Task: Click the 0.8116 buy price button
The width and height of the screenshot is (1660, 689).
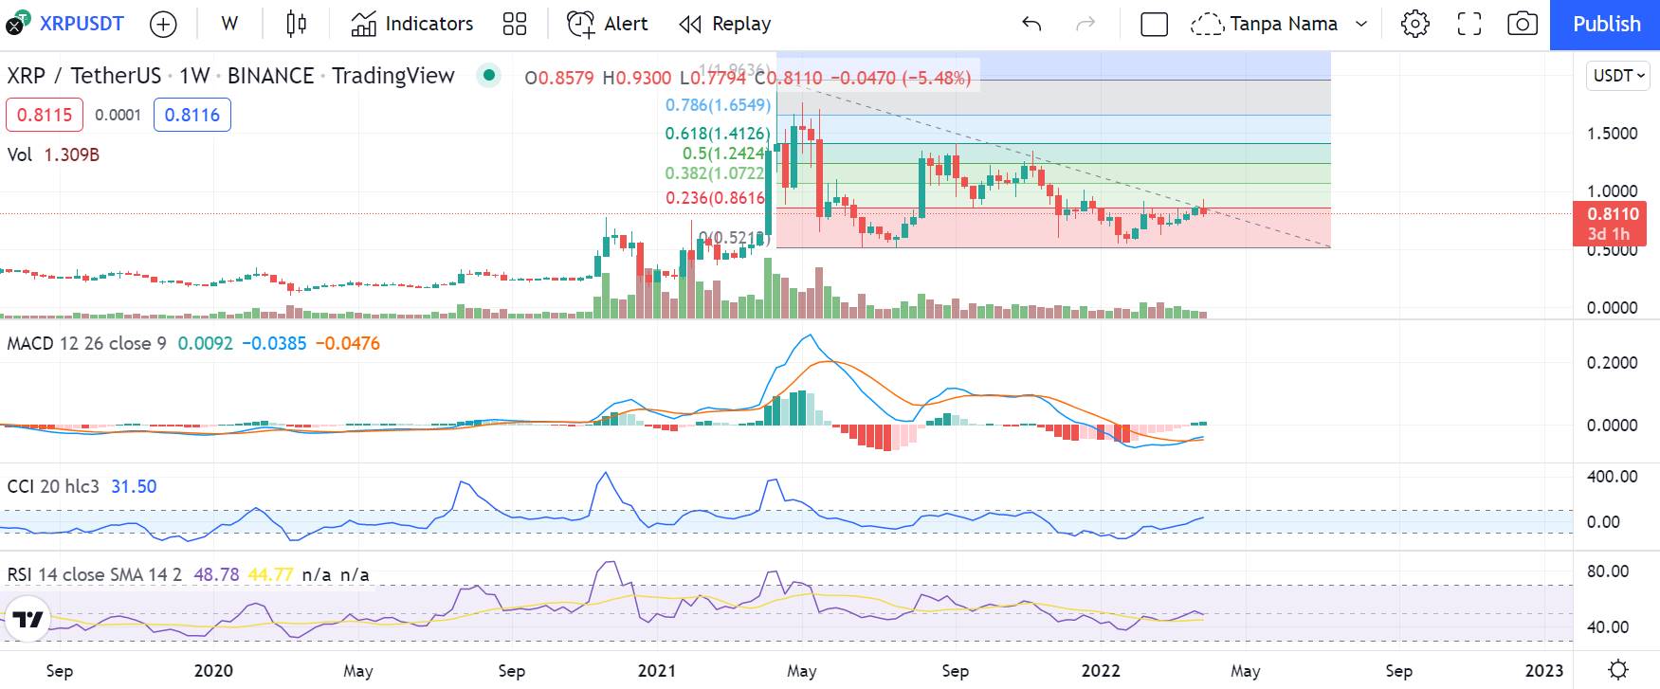Action: click(x=192, y=115)
